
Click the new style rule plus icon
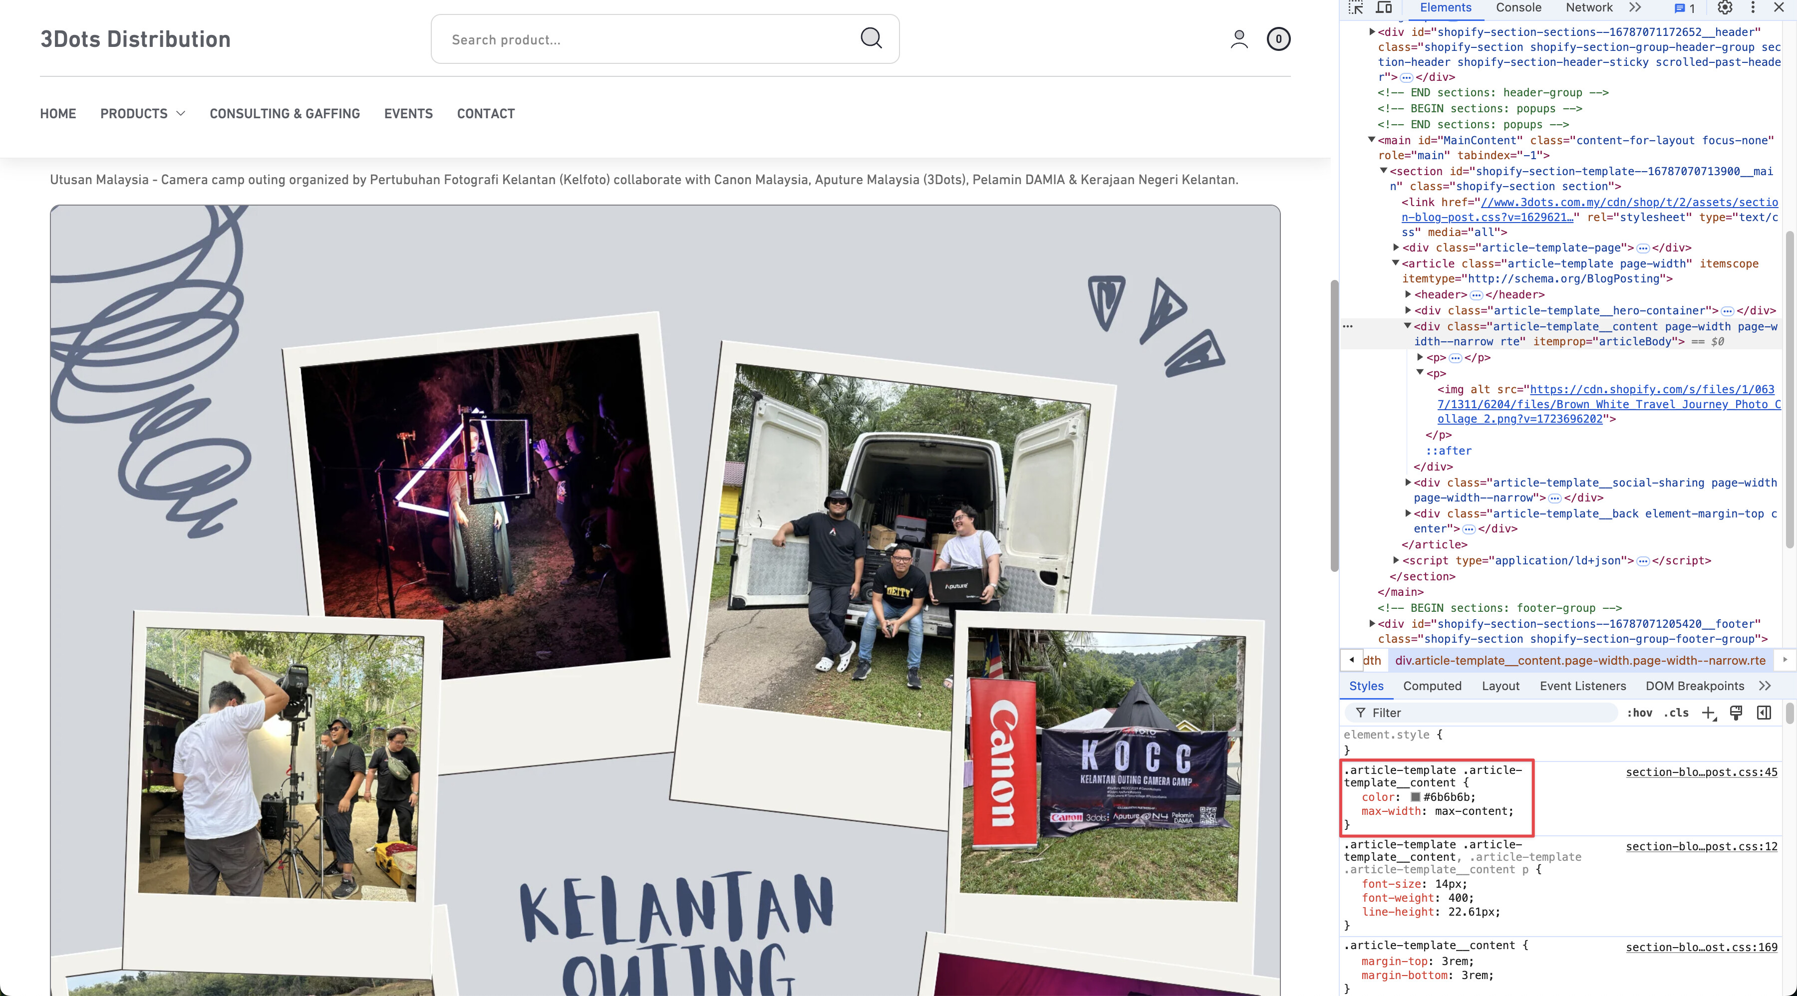tap(1708, 712)
